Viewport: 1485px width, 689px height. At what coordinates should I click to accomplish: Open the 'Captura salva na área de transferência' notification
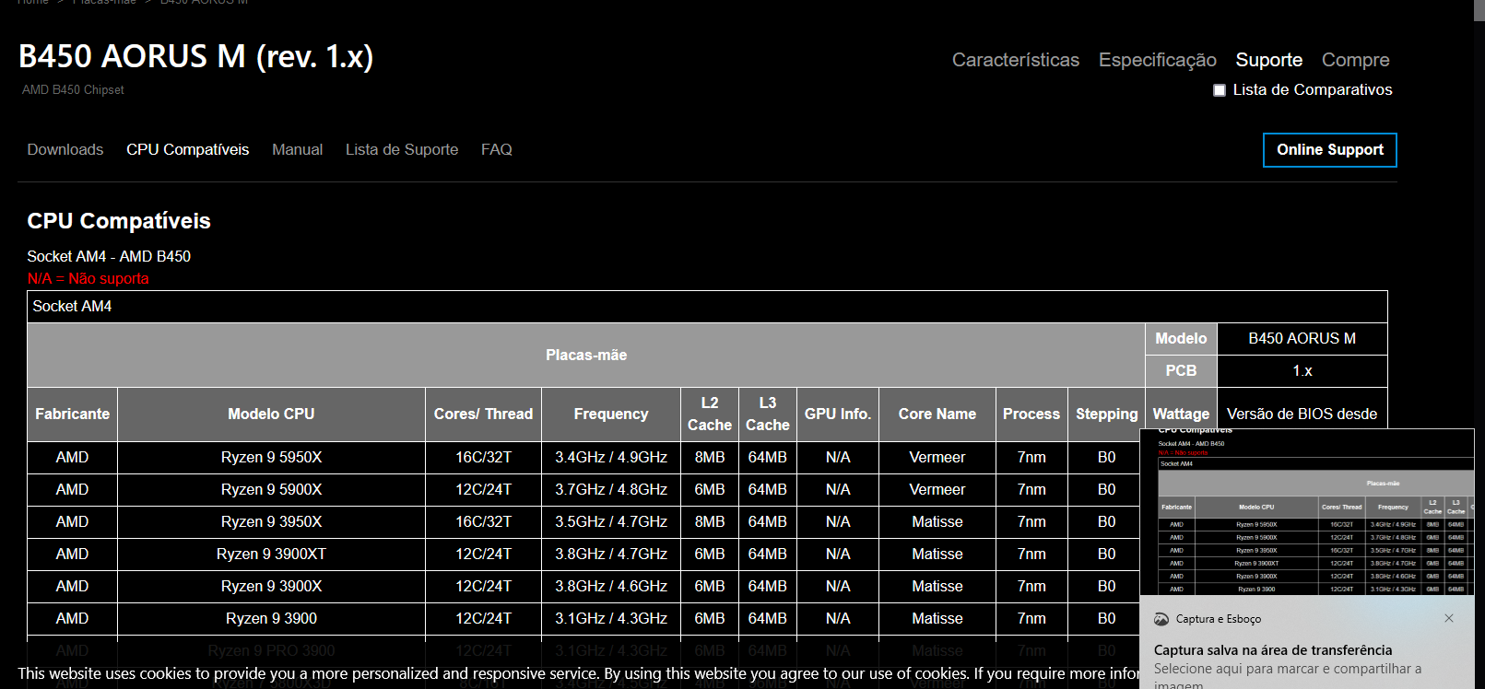[x=1273, y=650]
